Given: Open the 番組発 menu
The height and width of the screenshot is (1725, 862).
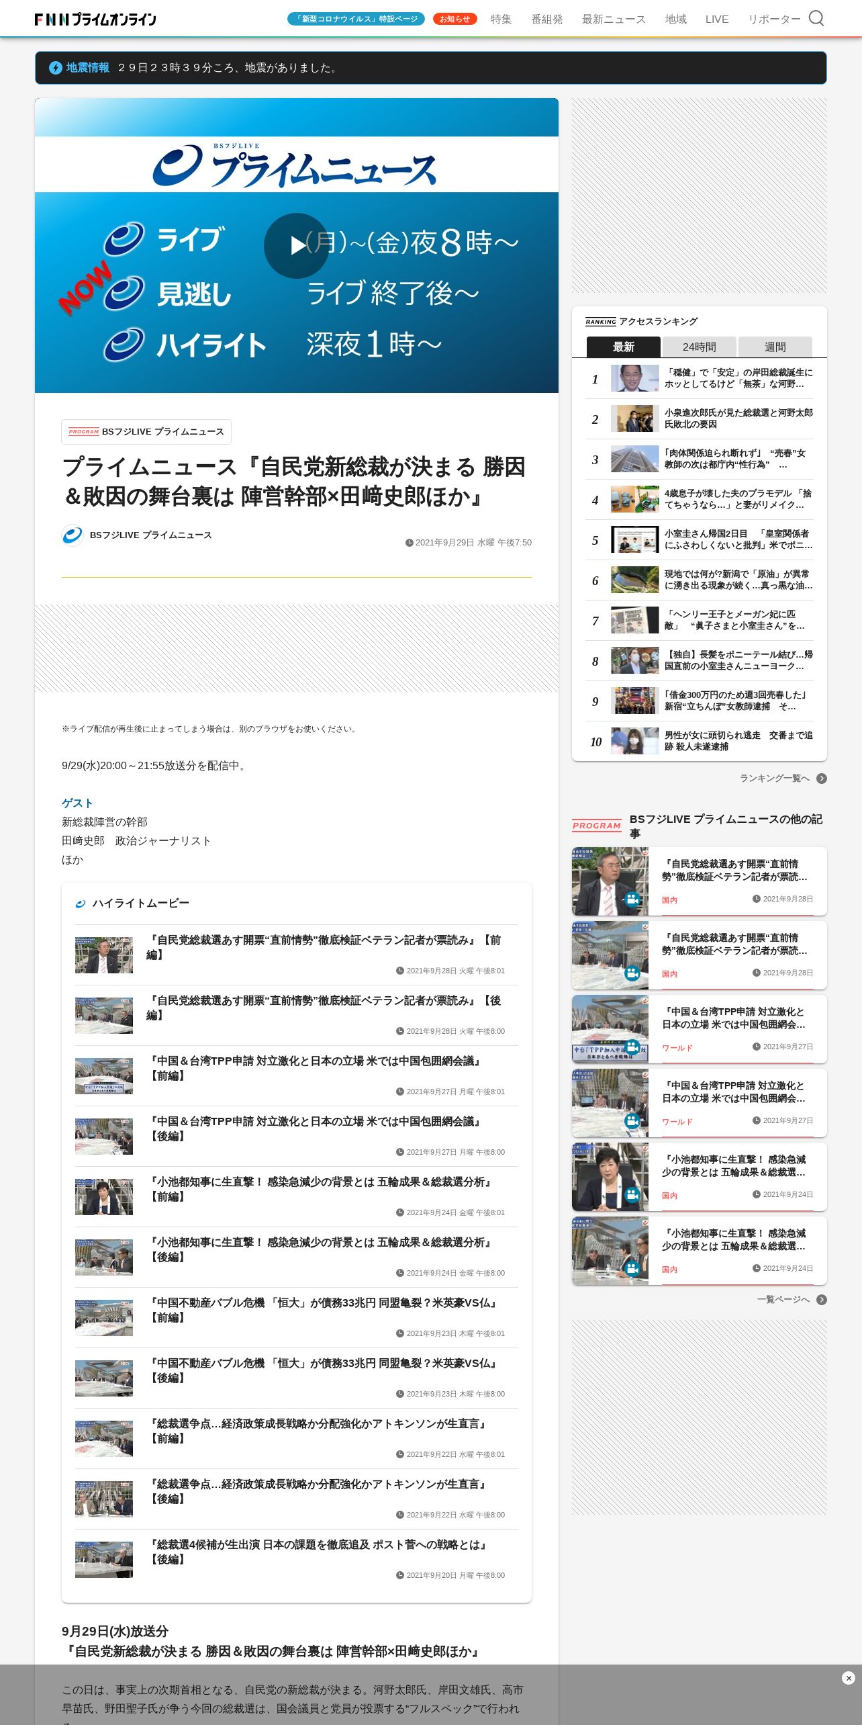Looking at the screenshot, I should [547, 19].
